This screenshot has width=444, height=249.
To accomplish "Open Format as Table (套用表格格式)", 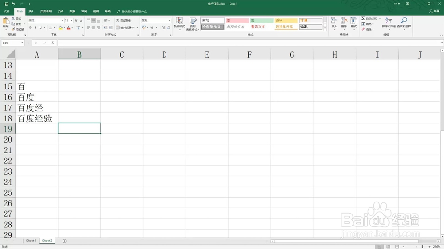I will click(193, 24).
